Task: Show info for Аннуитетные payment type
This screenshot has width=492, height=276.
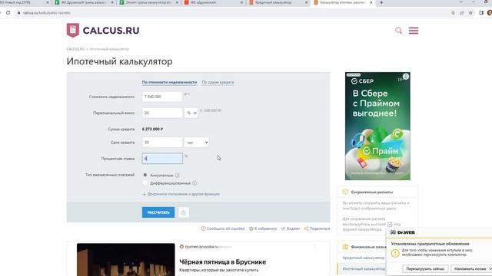Action: click(178, 176)
